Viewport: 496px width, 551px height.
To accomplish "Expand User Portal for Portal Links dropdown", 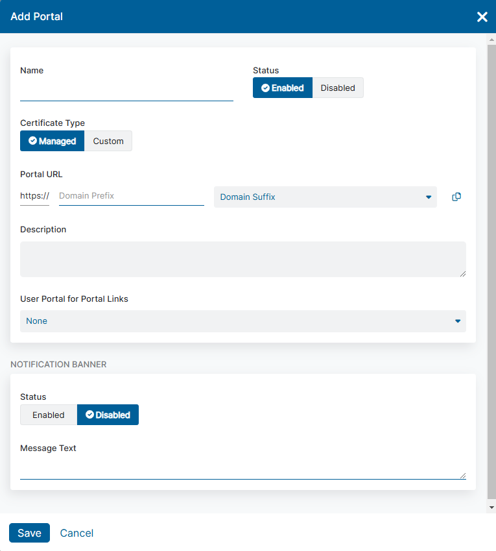I will point(242,321).
